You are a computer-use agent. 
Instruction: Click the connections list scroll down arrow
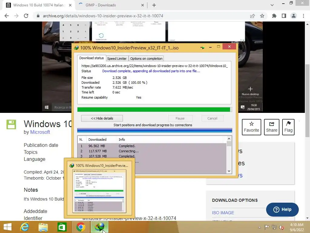tap(229, 171)
